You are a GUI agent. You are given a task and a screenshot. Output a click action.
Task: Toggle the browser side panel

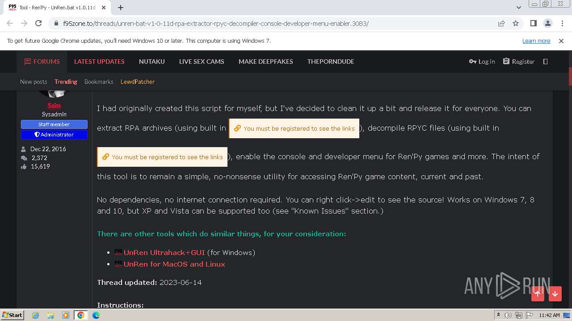pos(533,24)
